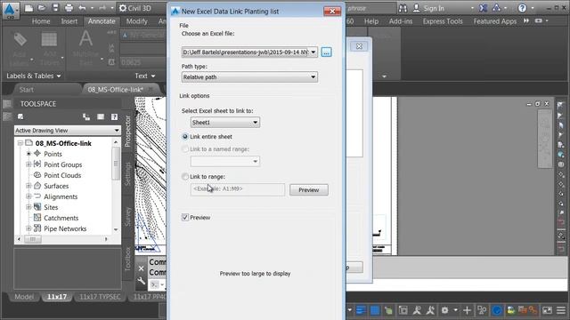Image resolution: width=570 pixels, height=320 pixels.
Task: Click the Toolspace help question icon
Action: pos(115,116)
